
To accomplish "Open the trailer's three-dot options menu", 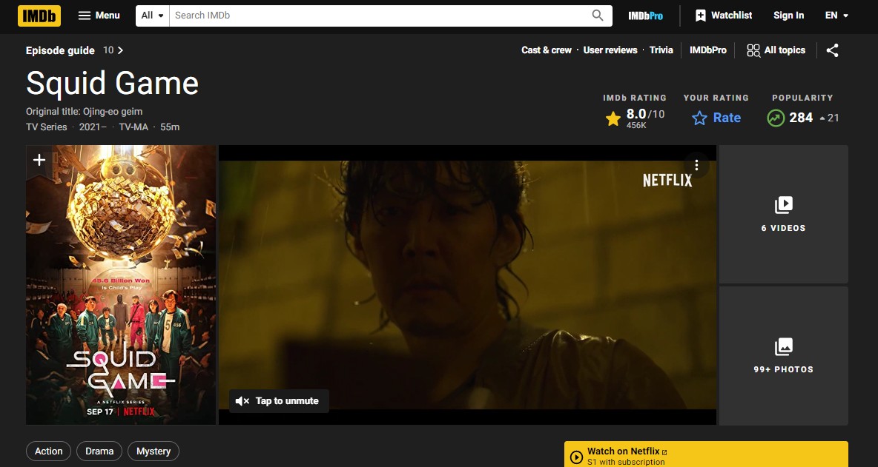I will click(x=696, y=165).
